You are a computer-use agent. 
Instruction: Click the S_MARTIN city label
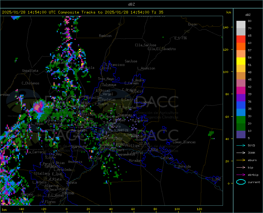pyautogui.click(x=121, y=130)
